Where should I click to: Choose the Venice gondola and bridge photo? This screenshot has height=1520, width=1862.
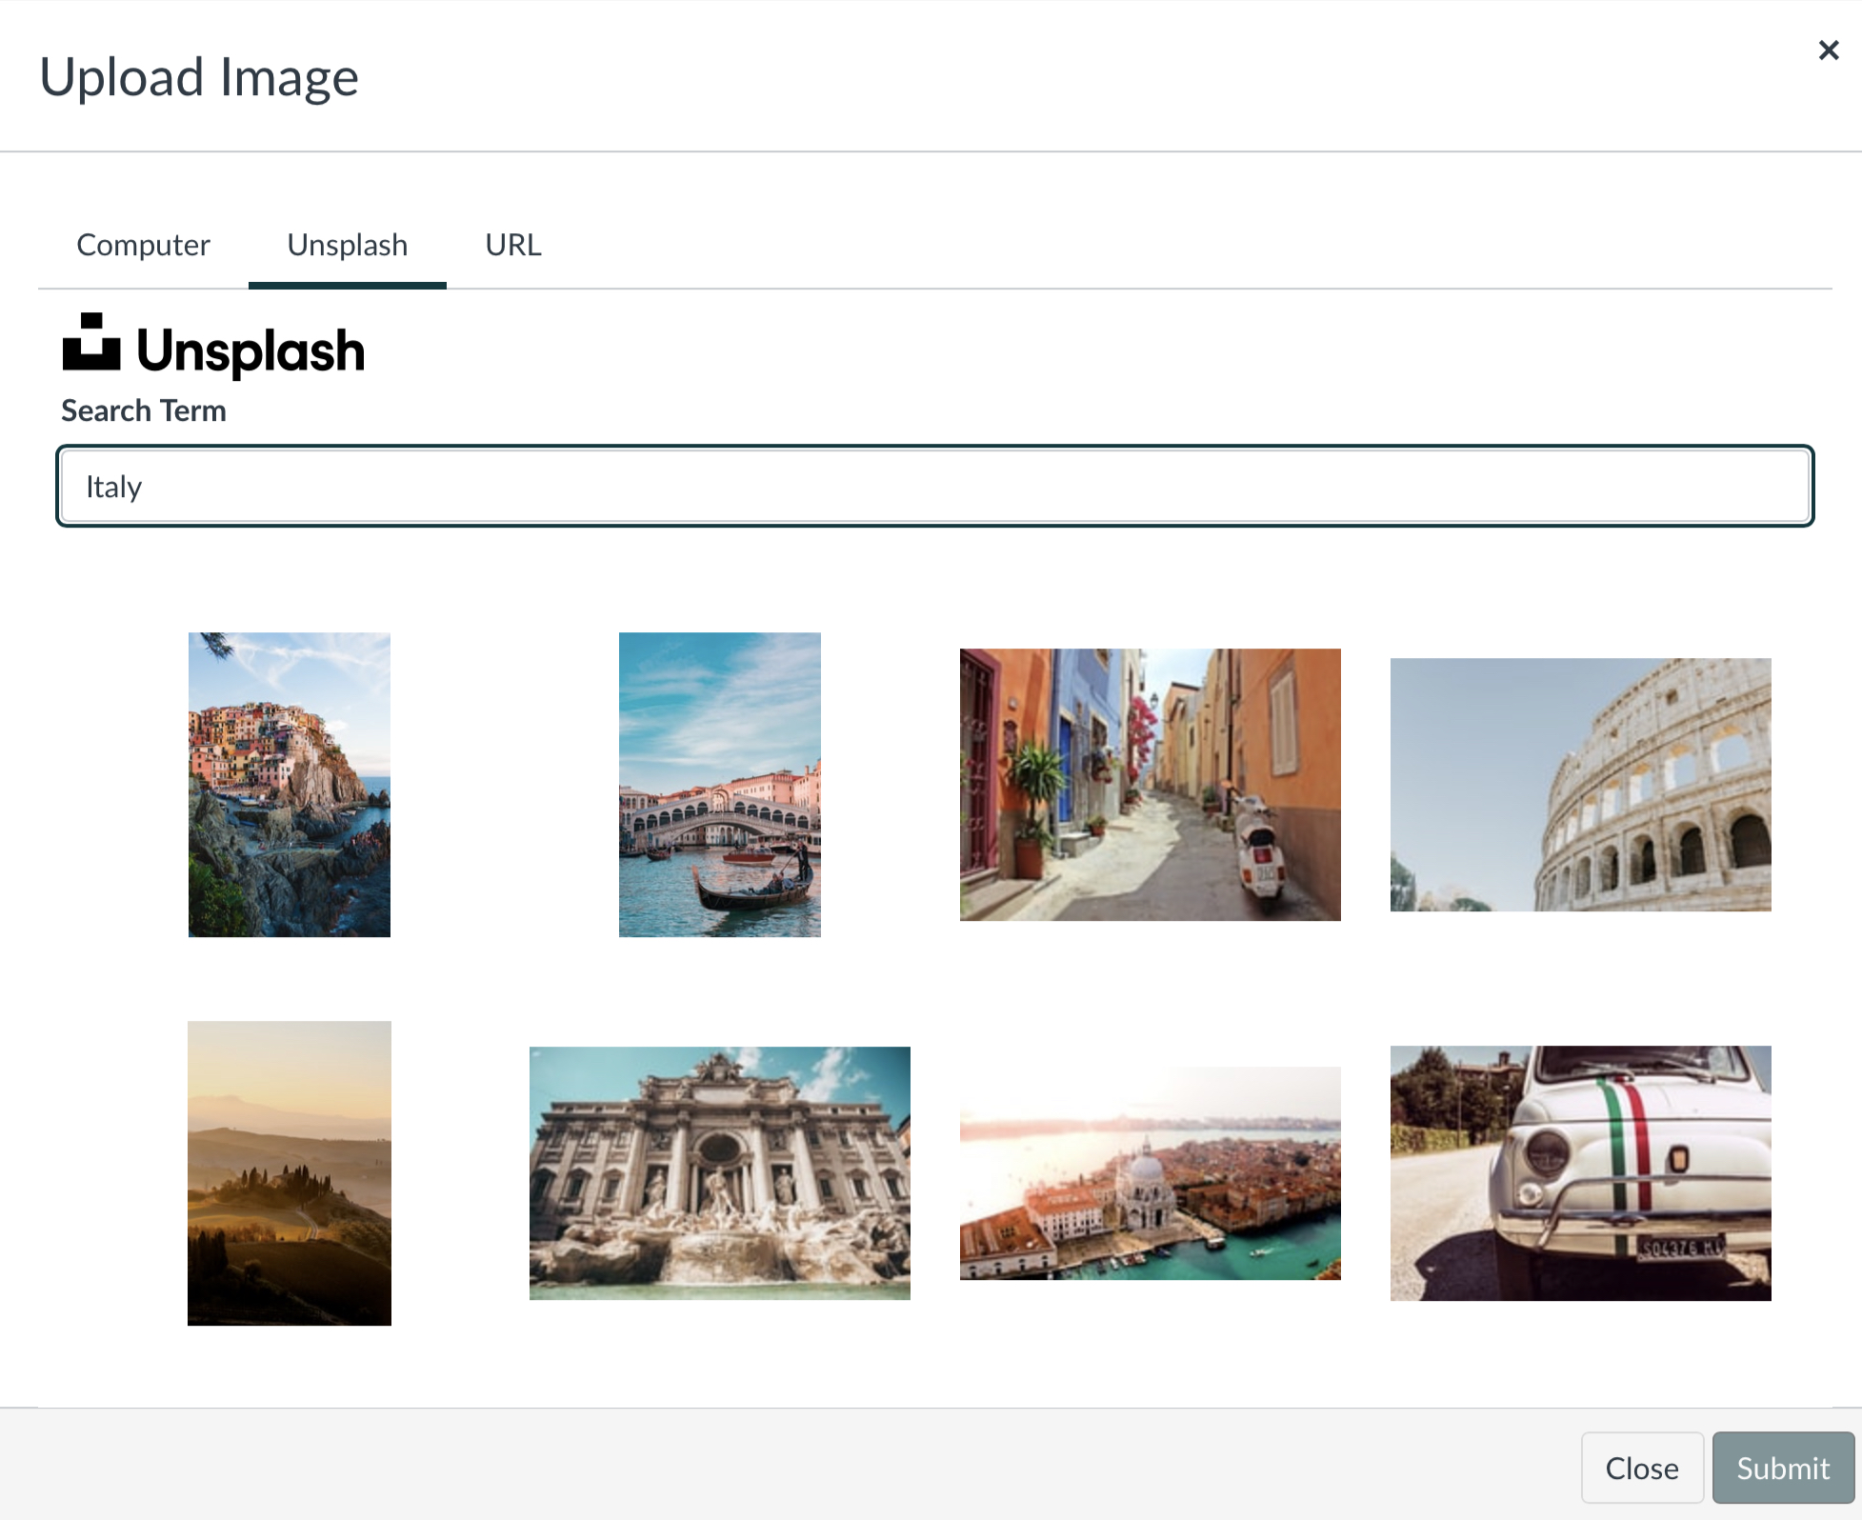coord(719,784)
